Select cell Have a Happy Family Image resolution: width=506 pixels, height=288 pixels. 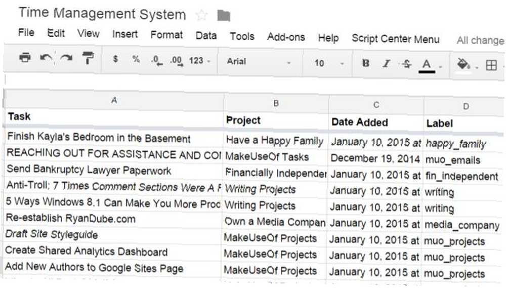point(276,141)
